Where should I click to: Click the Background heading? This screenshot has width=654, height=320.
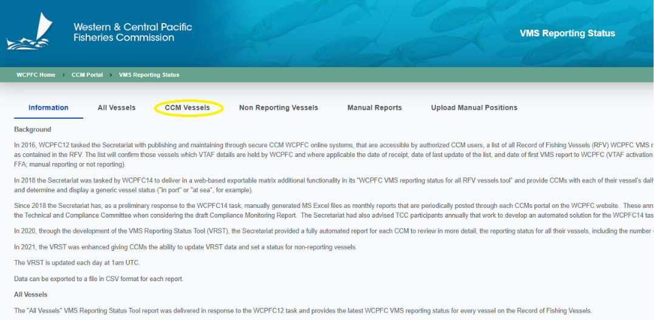click(x=33, y=130)
